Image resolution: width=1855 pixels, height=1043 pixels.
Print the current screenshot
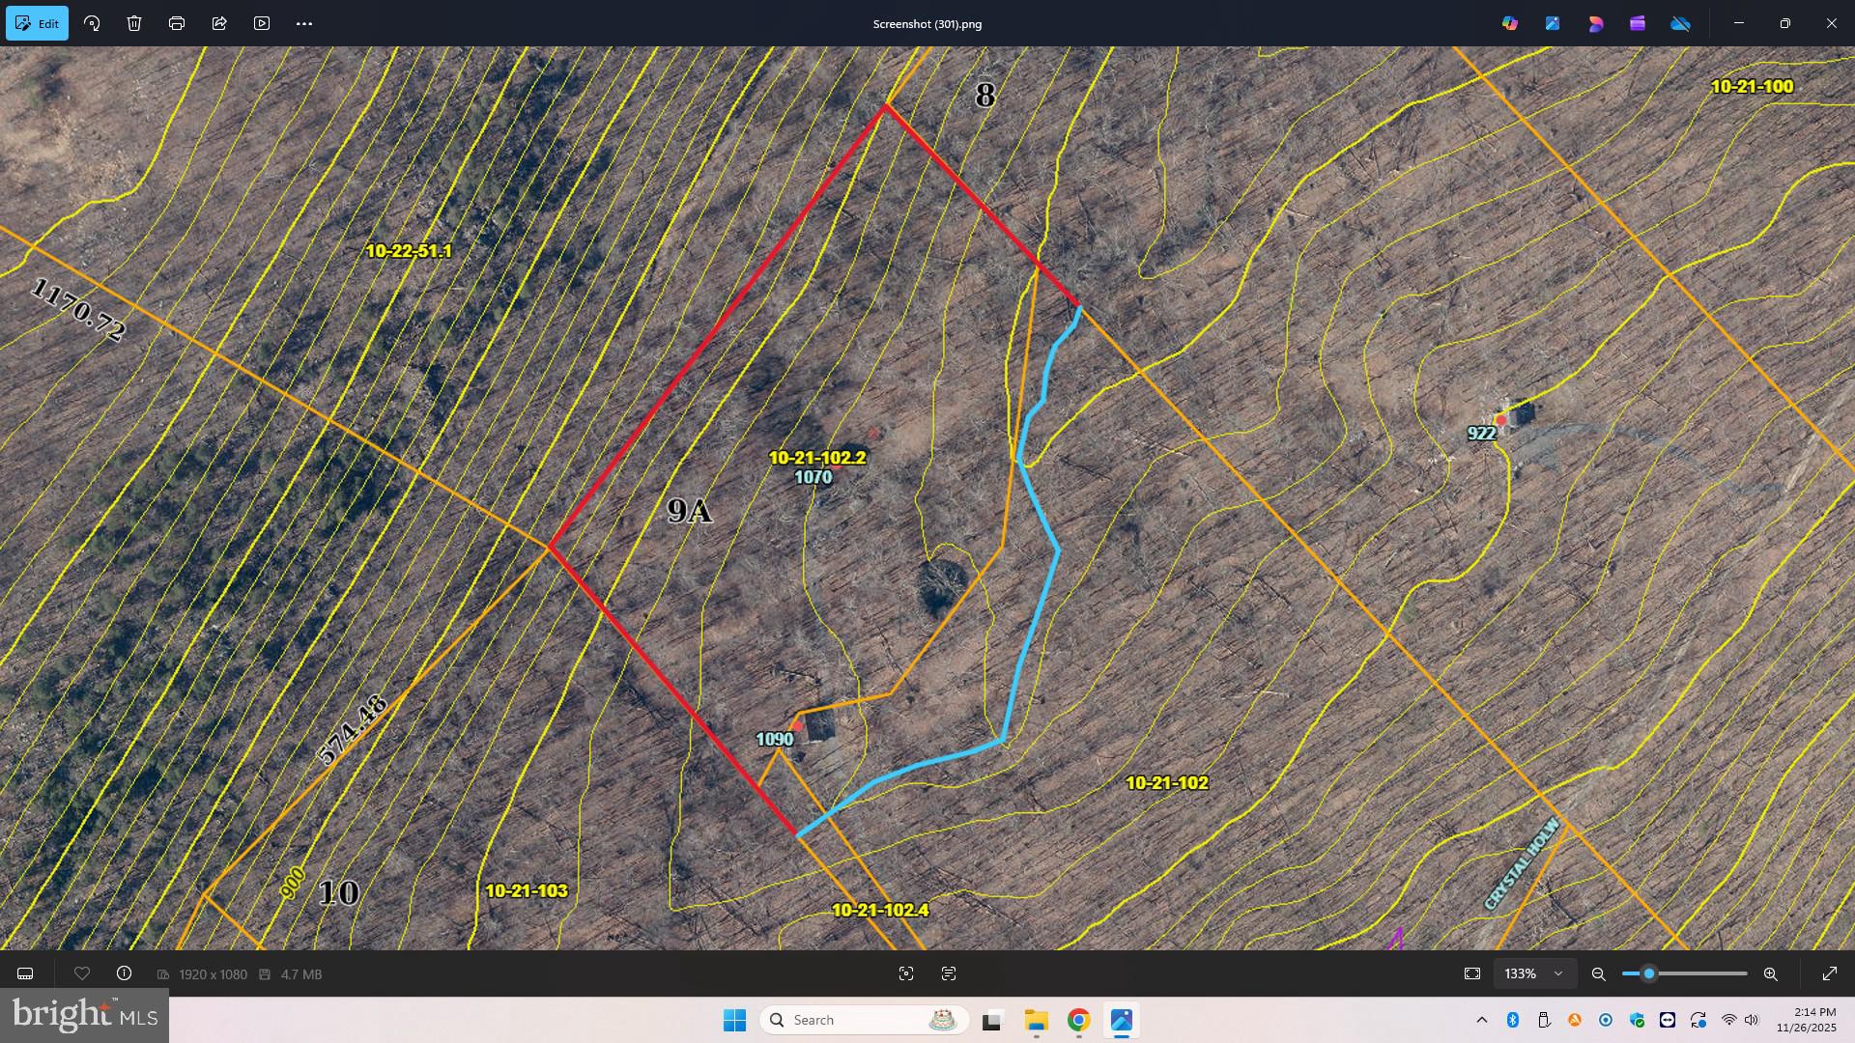(x=177, y=23)
